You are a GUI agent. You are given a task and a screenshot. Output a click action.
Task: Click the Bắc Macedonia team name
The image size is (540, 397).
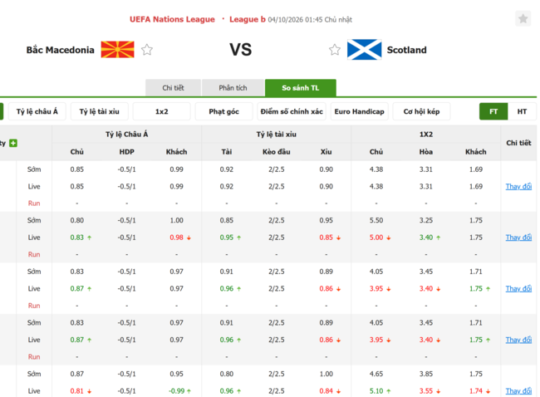(x=61, y=50)
